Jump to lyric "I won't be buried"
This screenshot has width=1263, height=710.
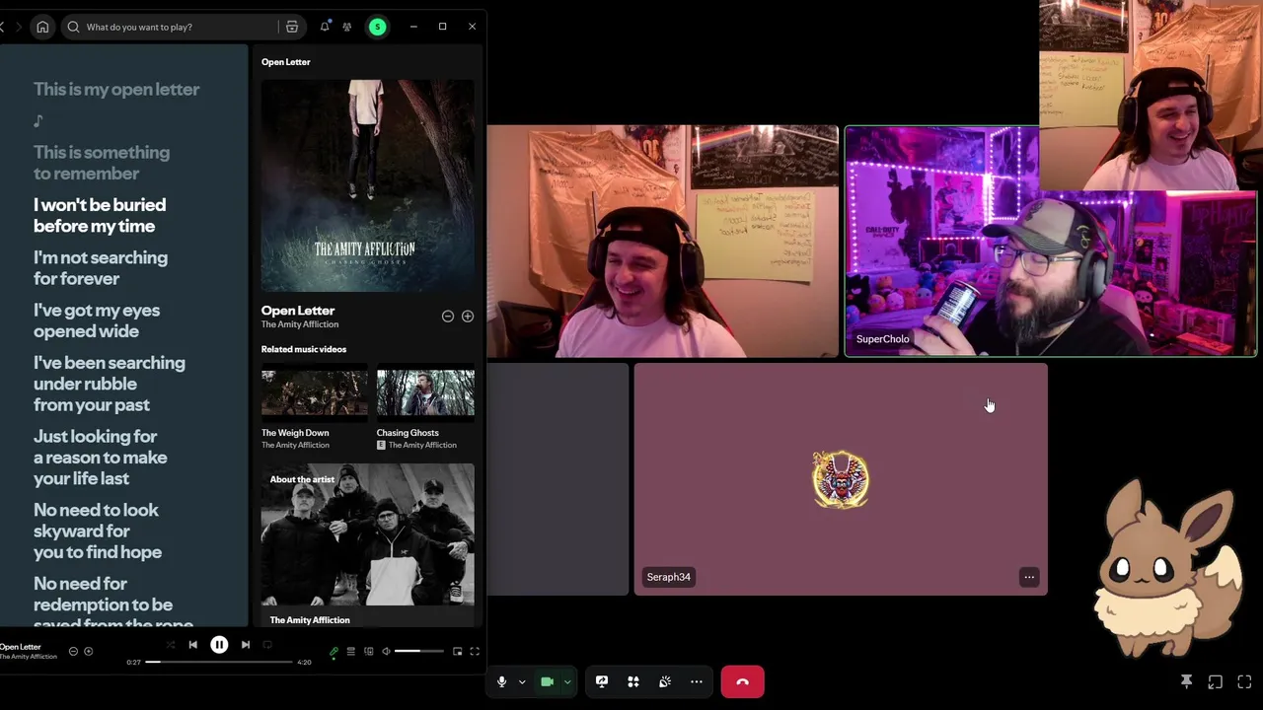(x=100, y=215)
